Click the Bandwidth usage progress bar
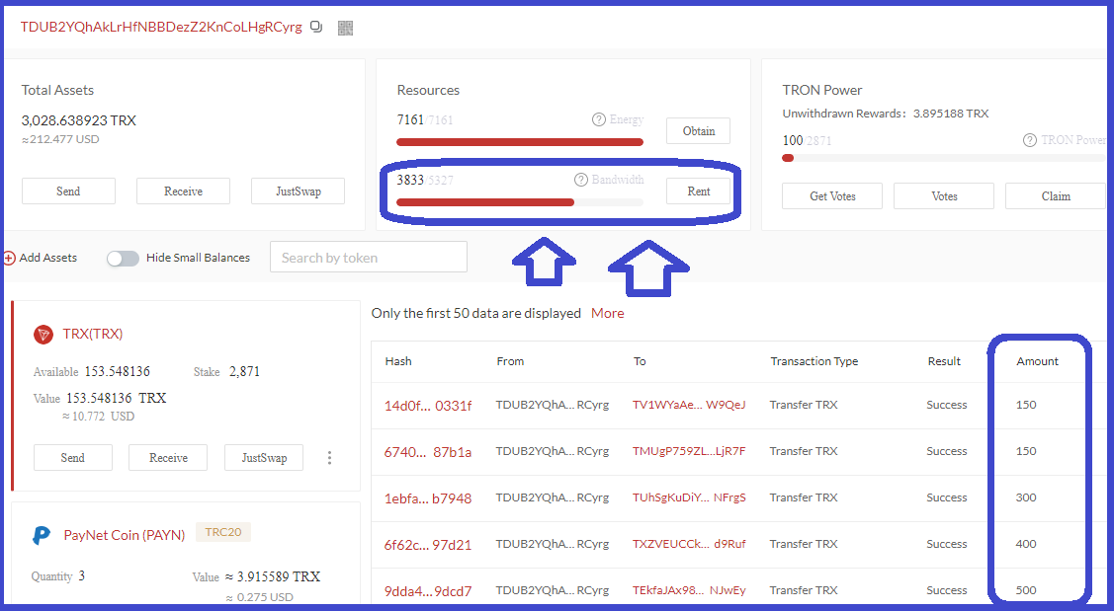The width and height of the screenshot is (1114, 611). (520, 202)
